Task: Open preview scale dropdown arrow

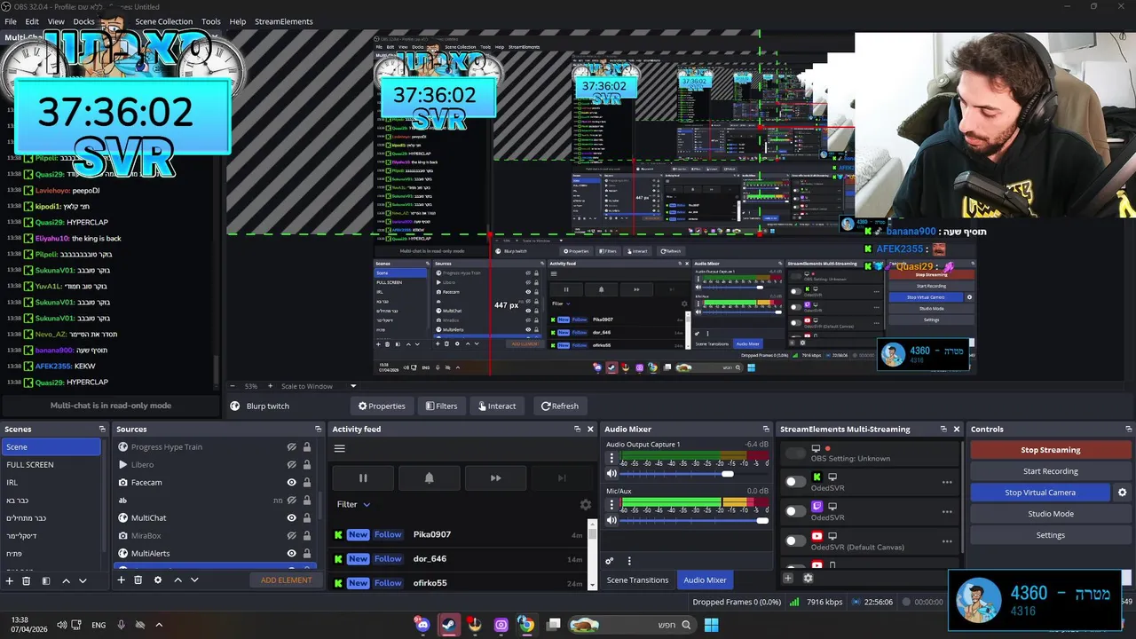Action: pos(353,386)
